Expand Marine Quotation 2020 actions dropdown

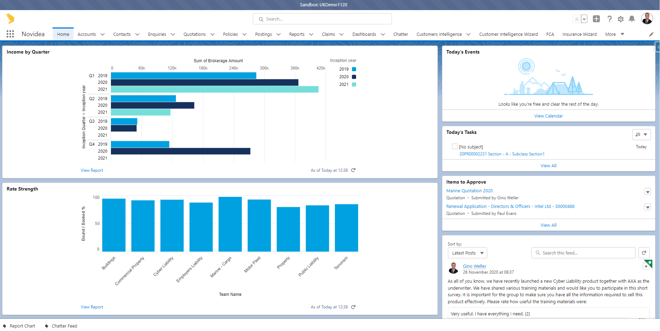(647, 192)
